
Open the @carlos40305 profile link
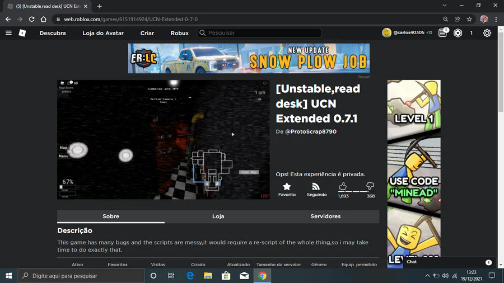pos(409,33)
